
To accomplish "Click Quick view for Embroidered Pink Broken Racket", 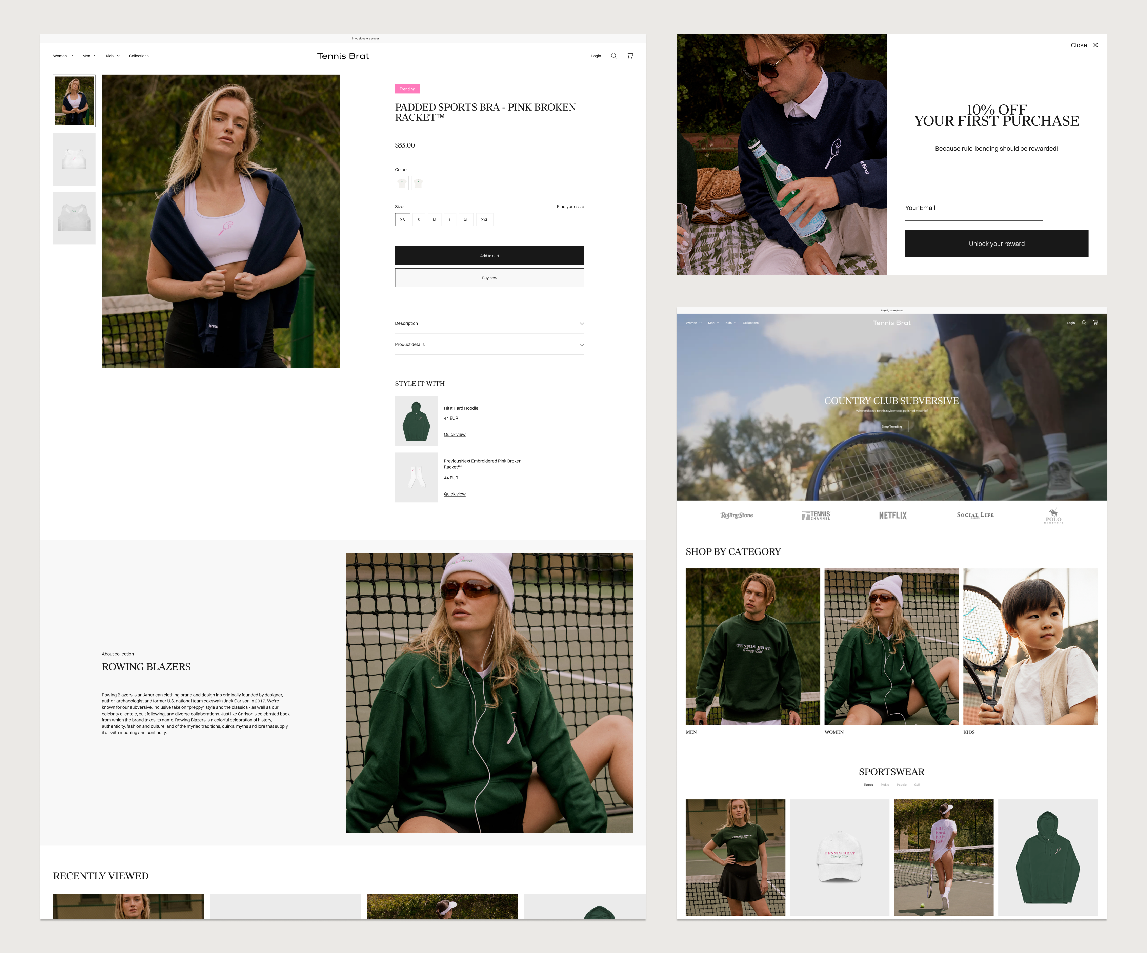I will coord(455,494).
